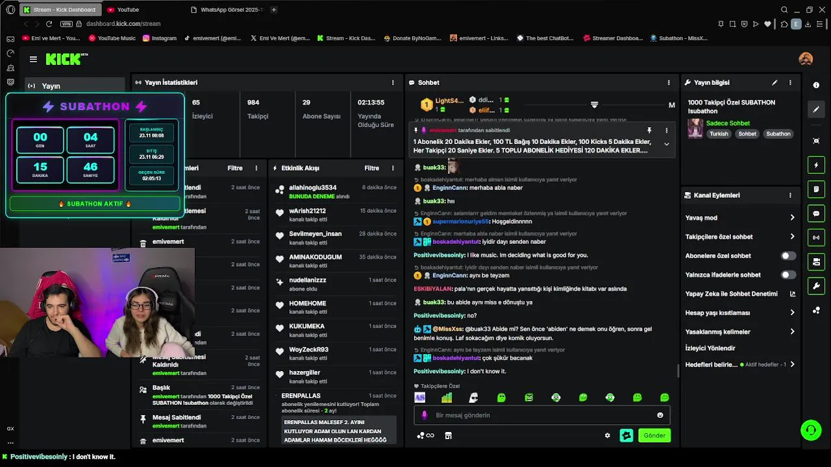Click the teal splat icon beside Gönder
The height and width of the screenshot is (467, 831).
coord(626,435)
